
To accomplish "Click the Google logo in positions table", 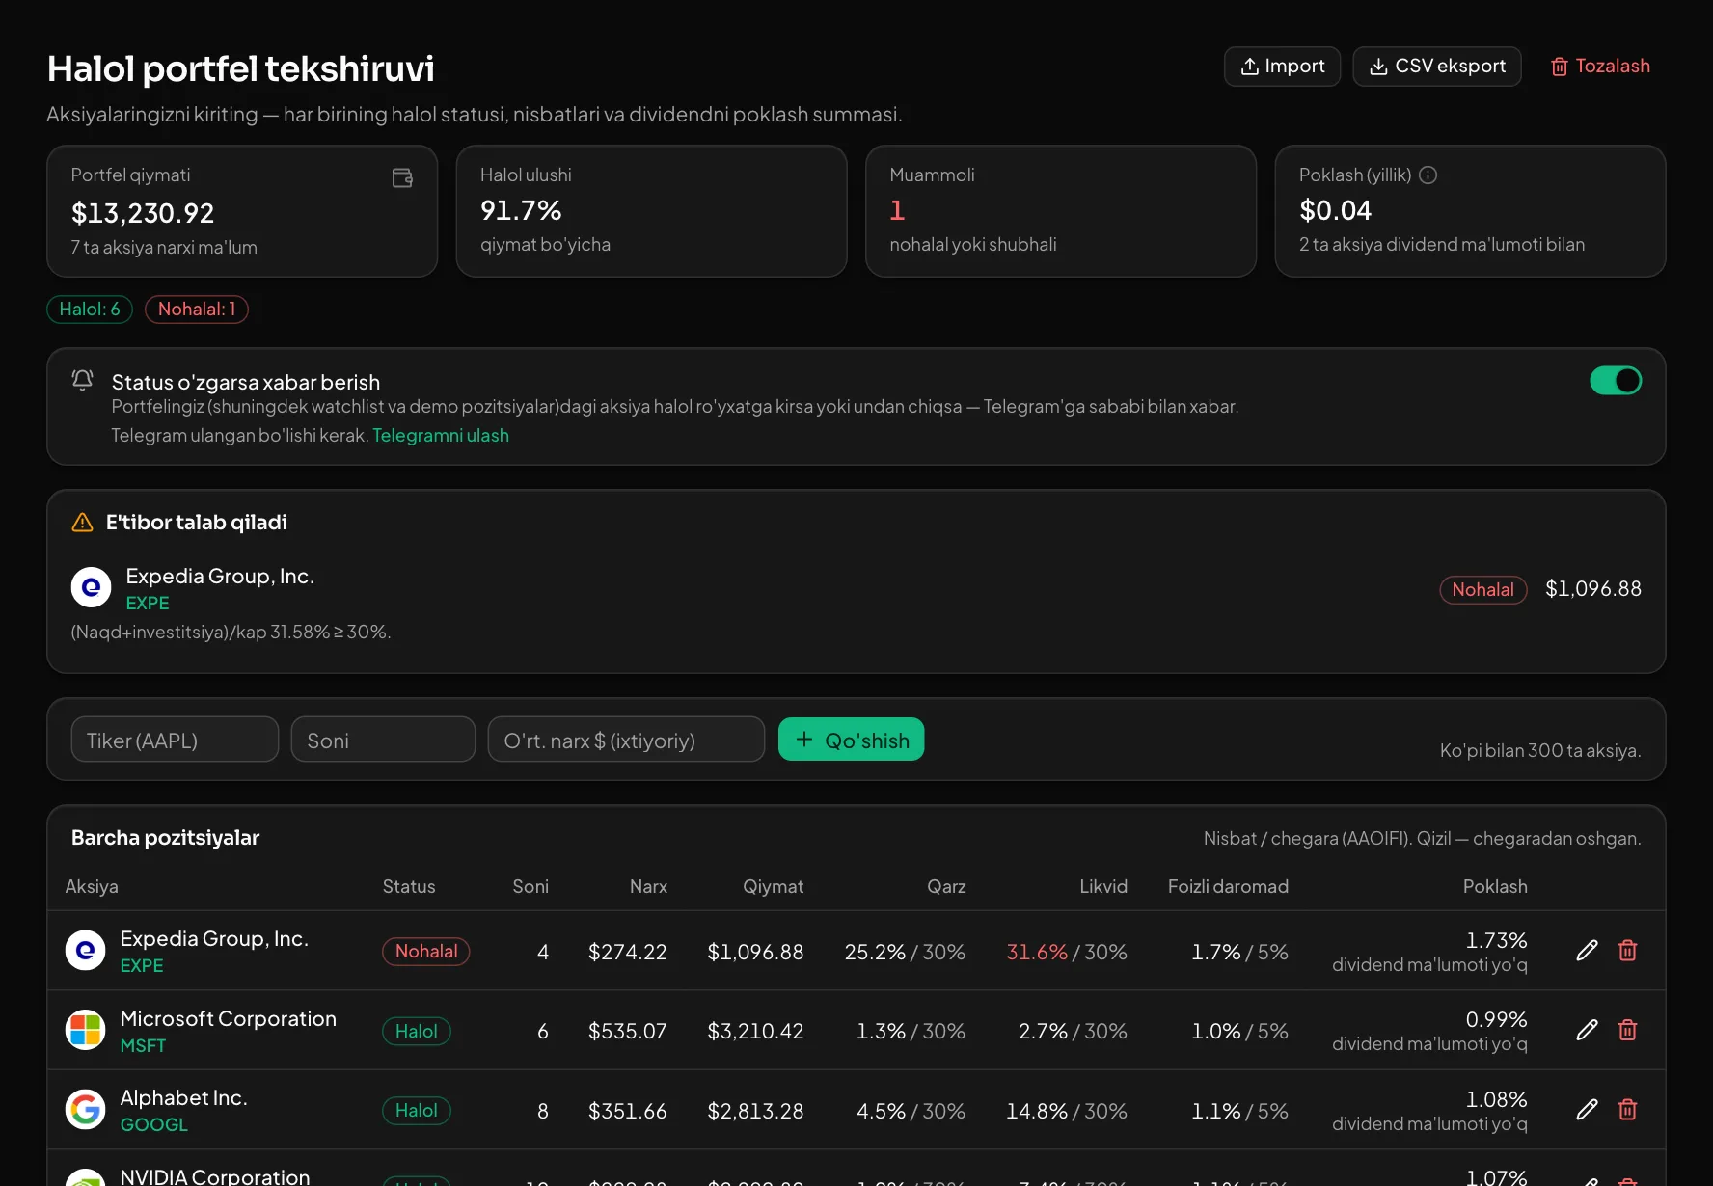I will [85, 1110].
